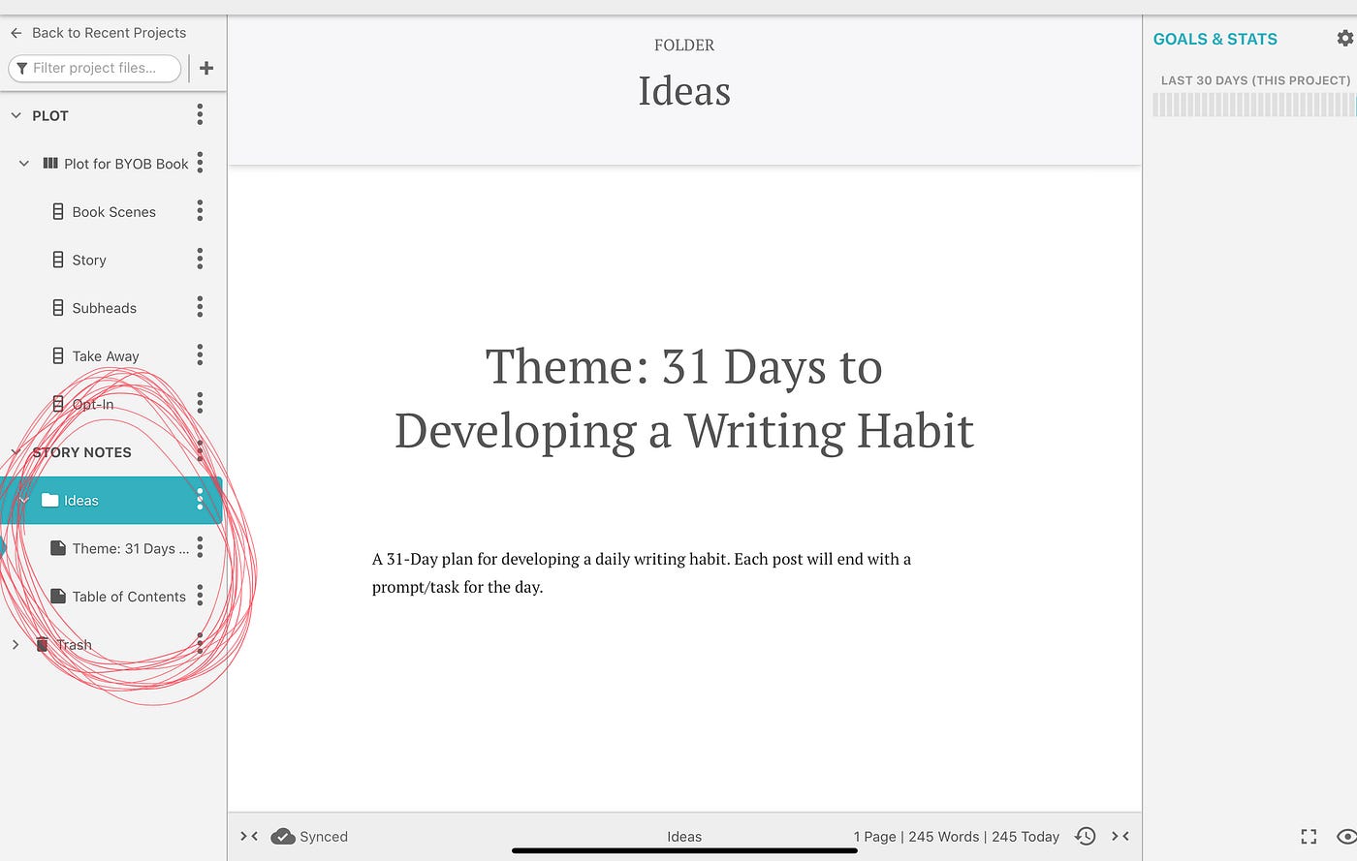Screen dimensions: 1357x861
Task: Click inside the Filter project files field
Action: pyautogui.click(x=94, y=68)
